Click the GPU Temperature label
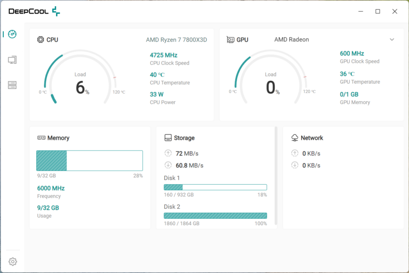Image resolution: width=409 pixels, height=273 pixels. pos(360,82)
